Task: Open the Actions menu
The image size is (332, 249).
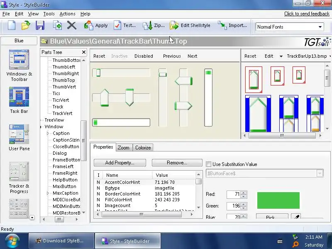Action: (x=67, y=14)
